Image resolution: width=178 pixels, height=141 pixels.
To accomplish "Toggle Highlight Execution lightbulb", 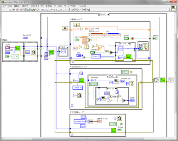I will [24, 9].
